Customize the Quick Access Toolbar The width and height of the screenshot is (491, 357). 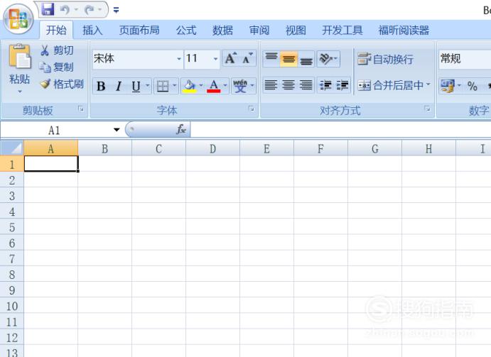point(116,11)
